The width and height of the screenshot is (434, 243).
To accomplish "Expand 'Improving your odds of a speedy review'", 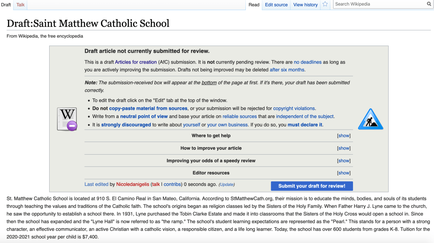I will [x=344, y=161].
